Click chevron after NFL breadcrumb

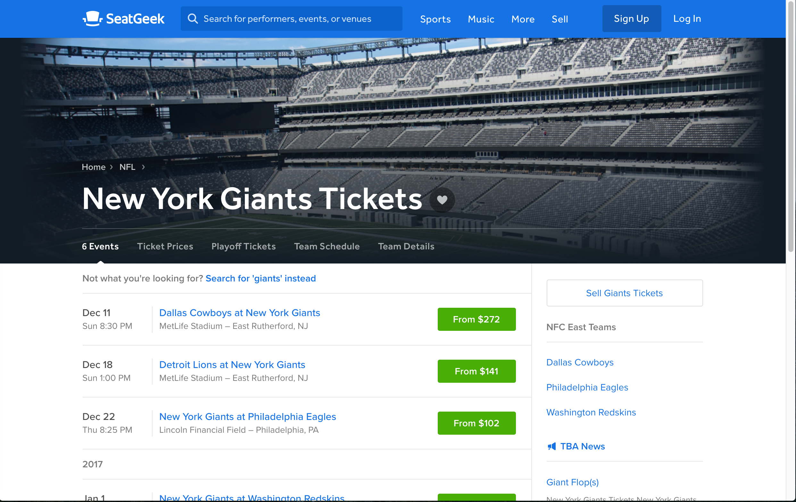pos(143,167)
